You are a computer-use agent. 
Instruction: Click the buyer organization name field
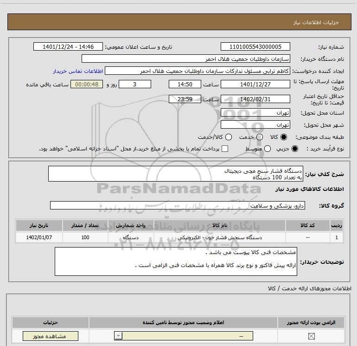tap(186, 59)
